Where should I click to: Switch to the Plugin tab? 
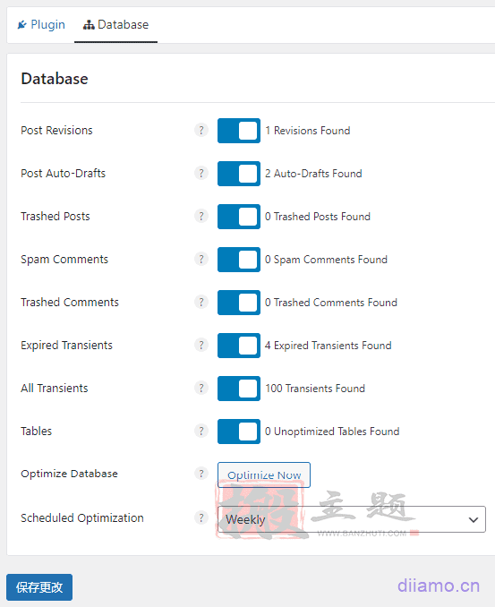point(41,25)
